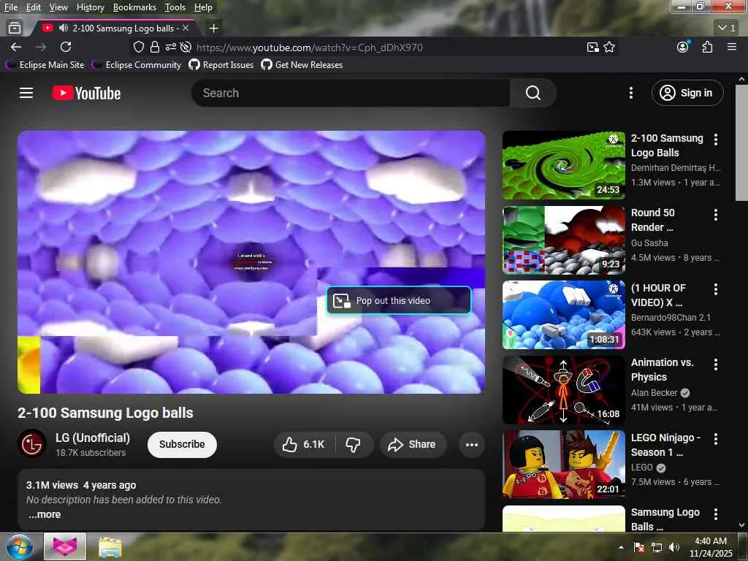
Task: Open the Round 50 Render thumbnail
Action: tap(563, 240)
